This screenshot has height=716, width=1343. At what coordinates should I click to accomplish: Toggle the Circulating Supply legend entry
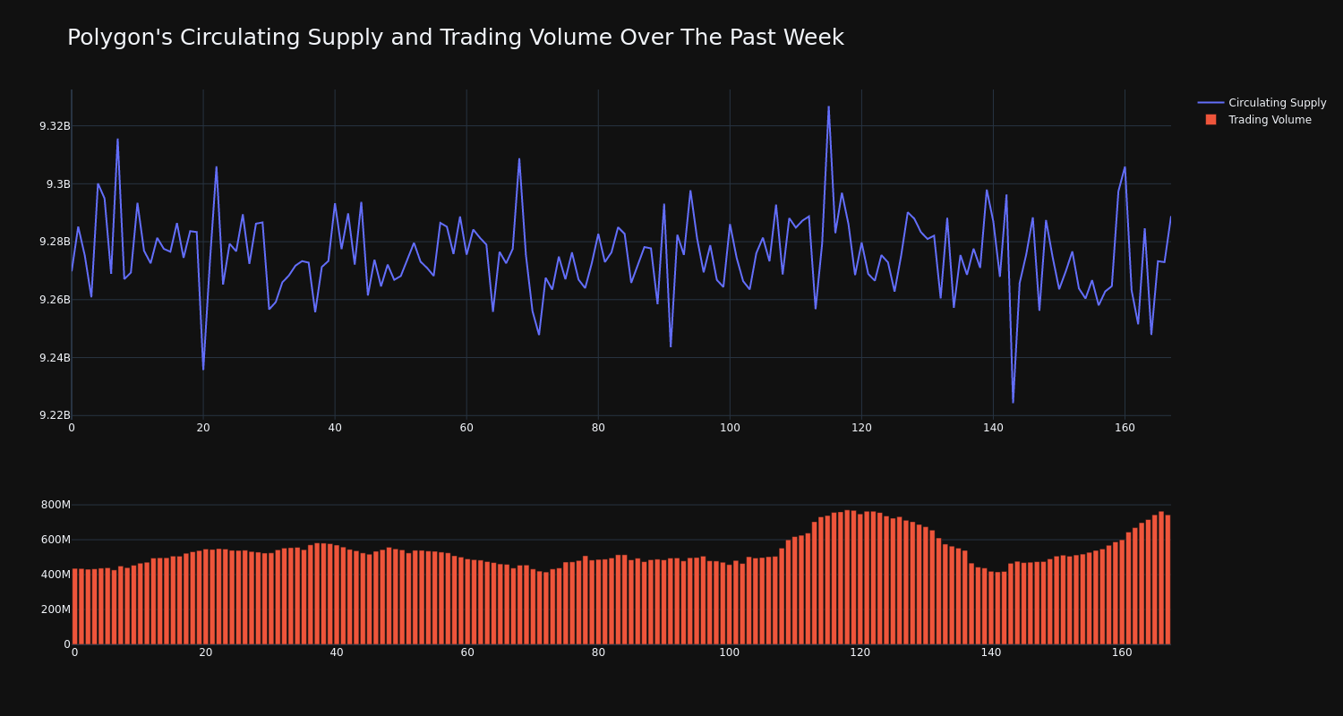click(1262, 103)
